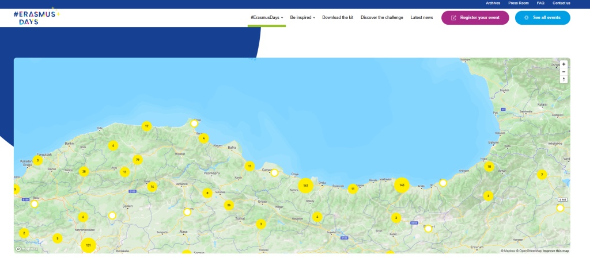Open Latest news from navigation
This screenshot has width=590, height=262.
(422, 18)
